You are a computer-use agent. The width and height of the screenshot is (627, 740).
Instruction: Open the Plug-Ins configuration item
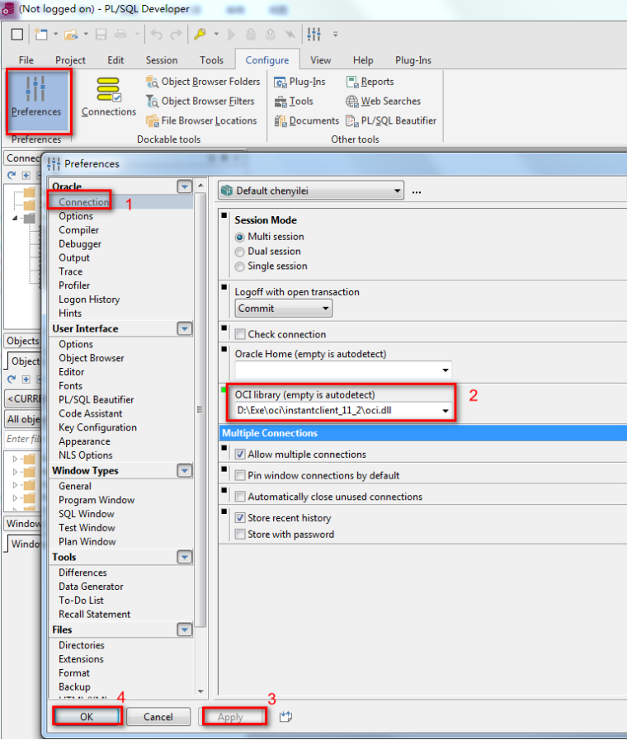299,82
